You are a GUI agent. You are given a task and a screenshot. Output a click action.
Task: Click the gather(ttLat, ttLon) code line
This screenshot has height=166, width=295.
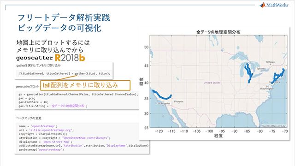[65, 74]
